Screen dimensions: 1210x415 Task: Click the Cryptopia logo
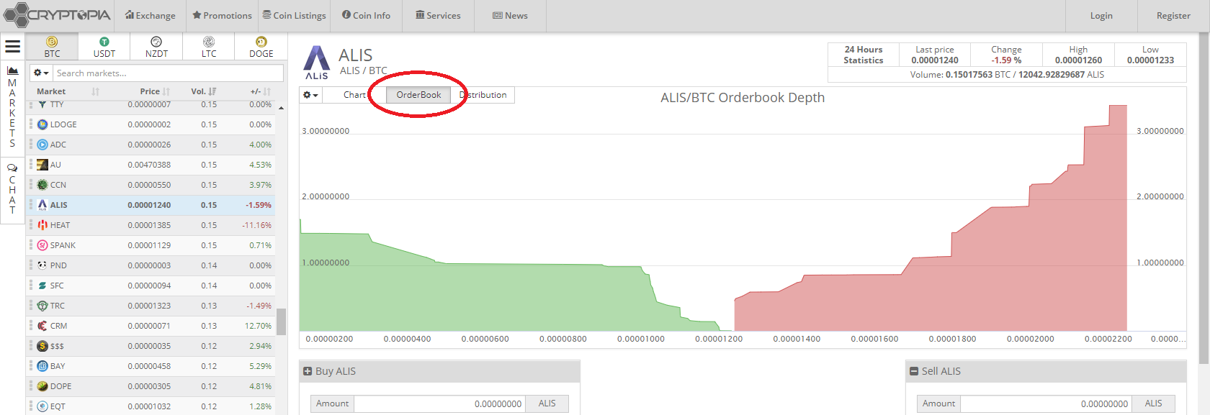point(58,15)
